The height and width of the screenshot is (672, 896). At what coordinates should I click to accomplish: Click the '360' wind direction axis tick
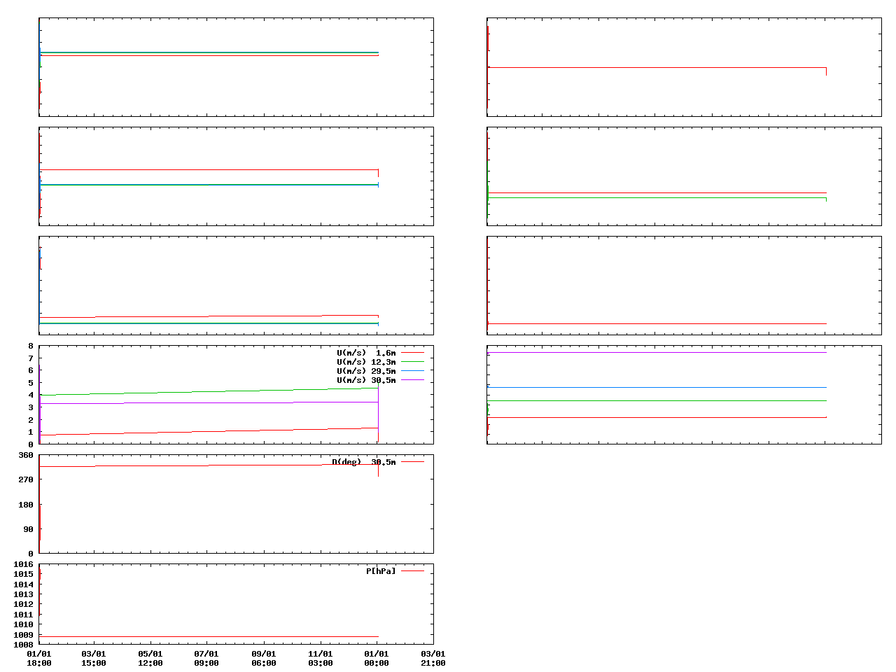click(26, 455)
